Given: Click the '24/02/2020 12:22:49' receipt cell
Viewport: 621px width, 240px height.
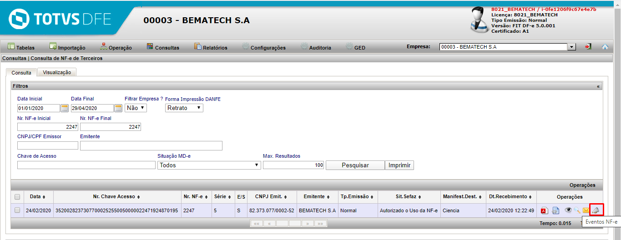Looking at the screenshot, I should coord(510,210).
